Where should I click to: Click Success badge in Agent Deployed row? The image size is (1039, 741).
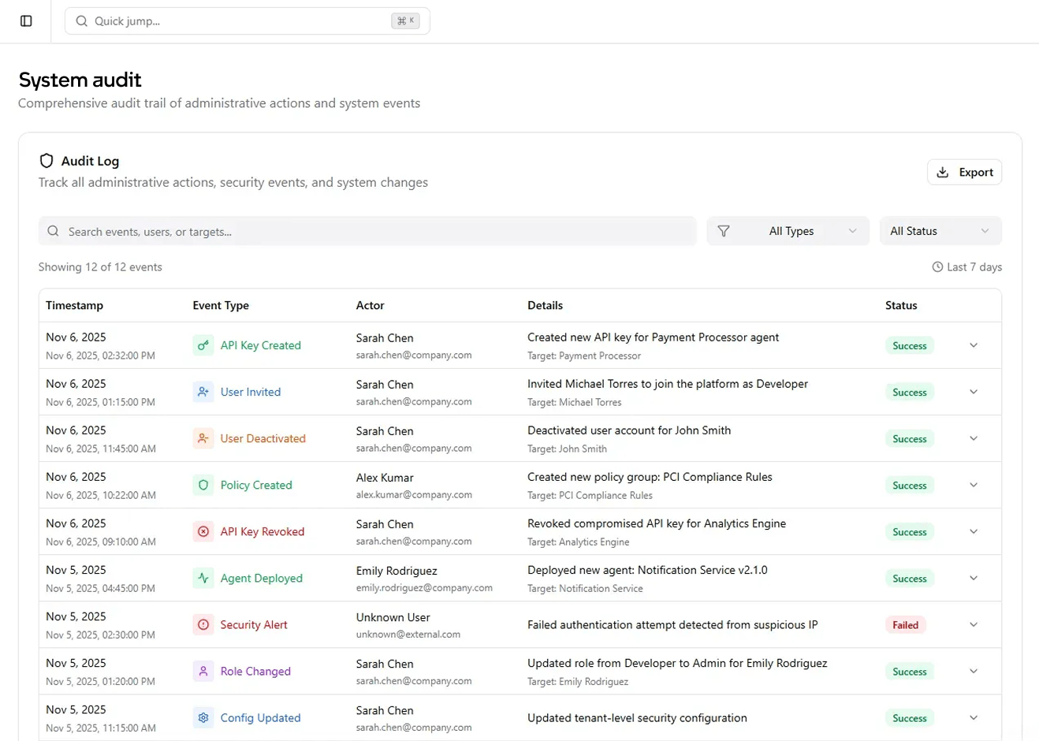909,579
